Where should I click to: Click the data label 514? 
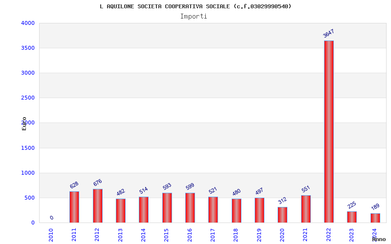(144, 190)
